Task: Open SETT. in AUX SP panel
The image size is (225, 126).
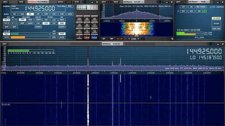Action: (104, 2)
